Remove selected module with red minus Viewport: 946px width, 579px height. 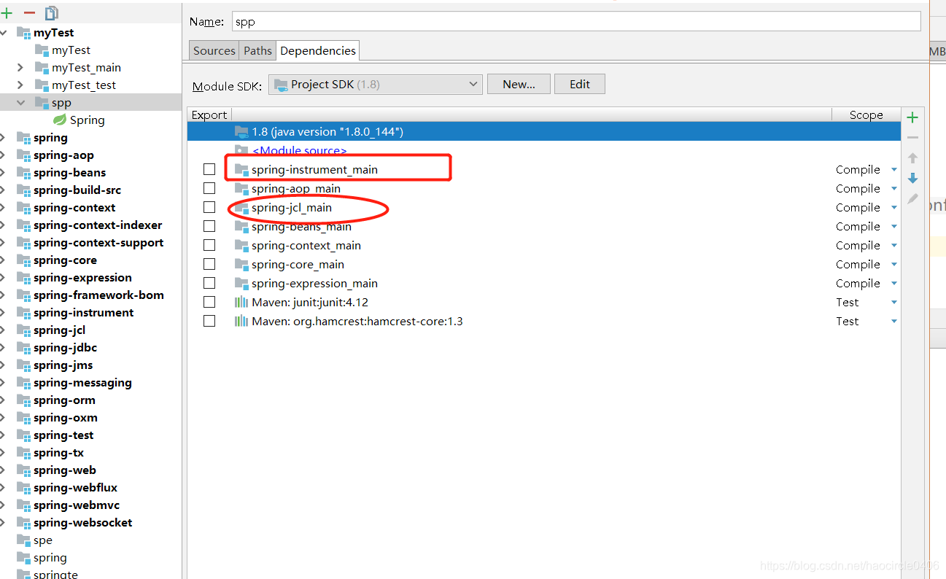(x=29, y=13)
